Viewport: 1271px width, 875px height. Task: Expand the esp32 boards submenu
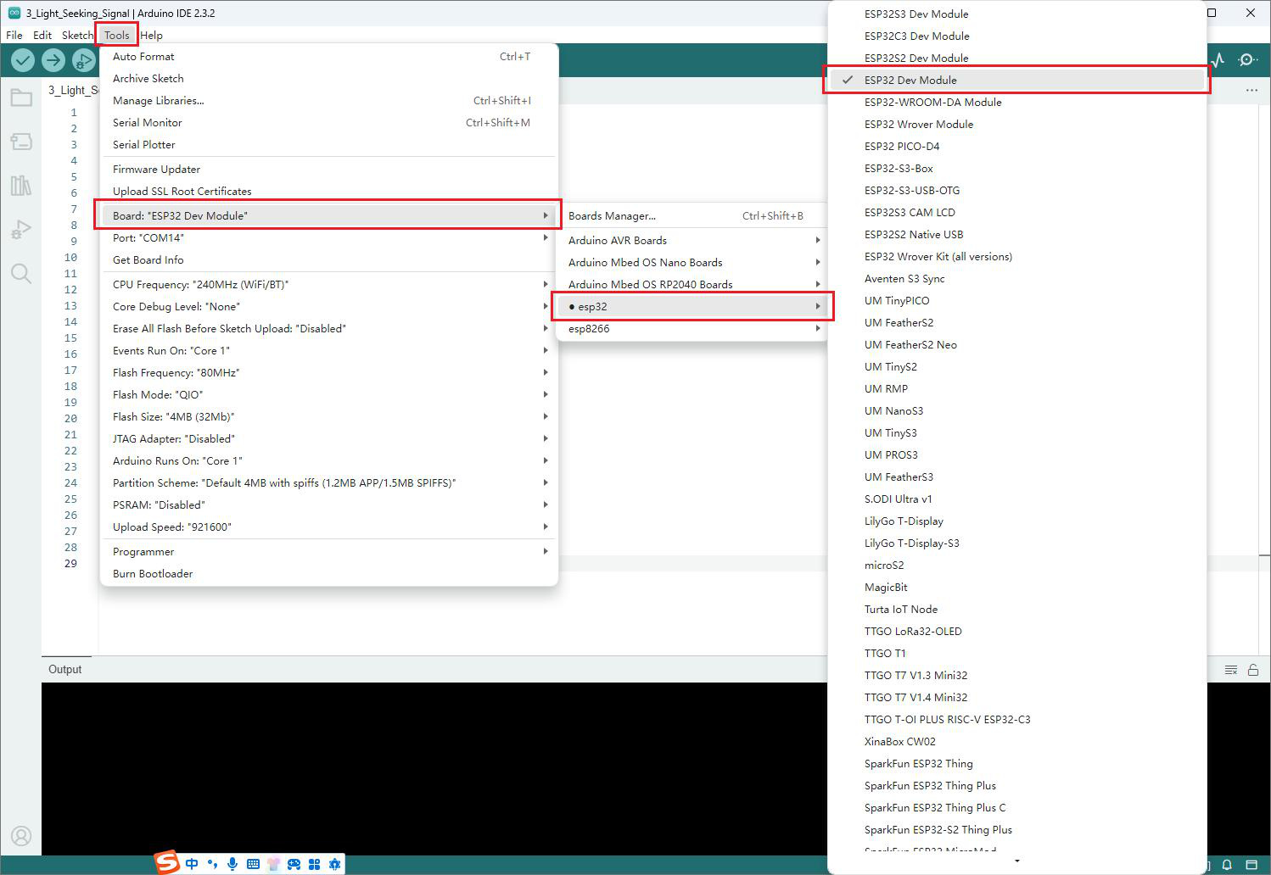[693, 306]
